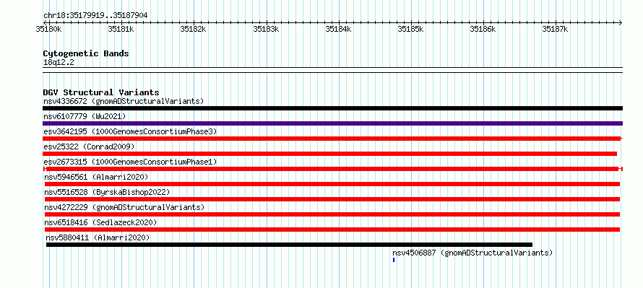
Task: Select the esv2673315 red variant bar
Action: point(333,169)
